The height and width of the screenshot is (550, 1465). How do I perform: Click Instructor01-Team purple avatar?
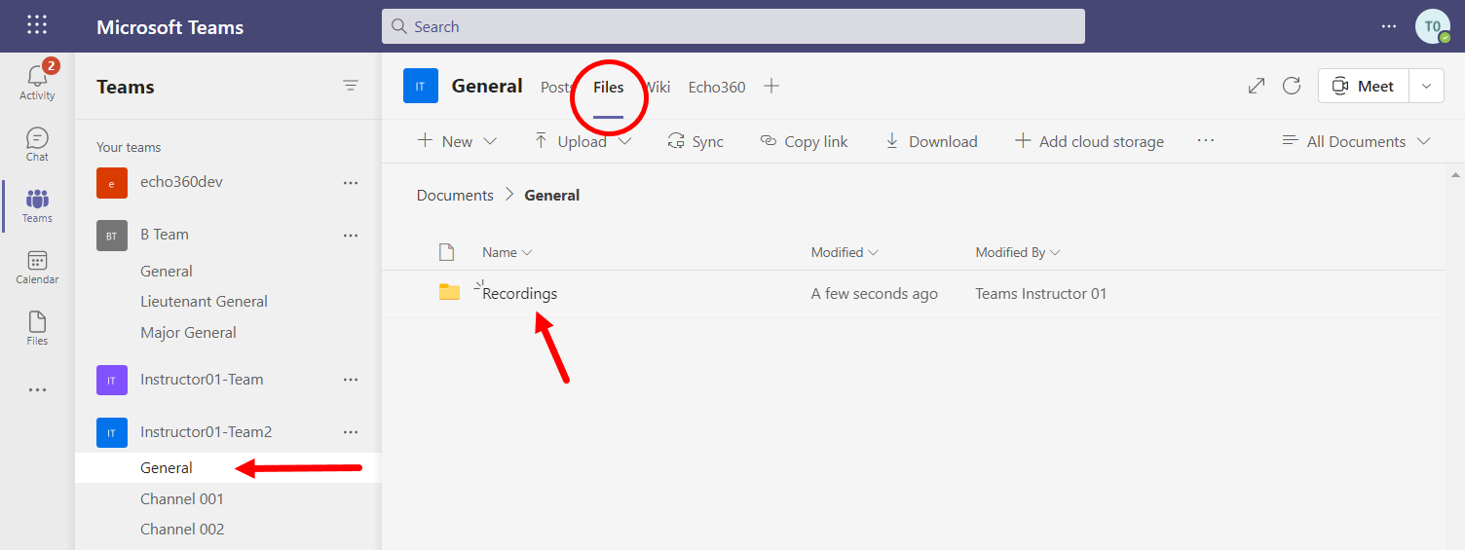(x=112, y=380)
